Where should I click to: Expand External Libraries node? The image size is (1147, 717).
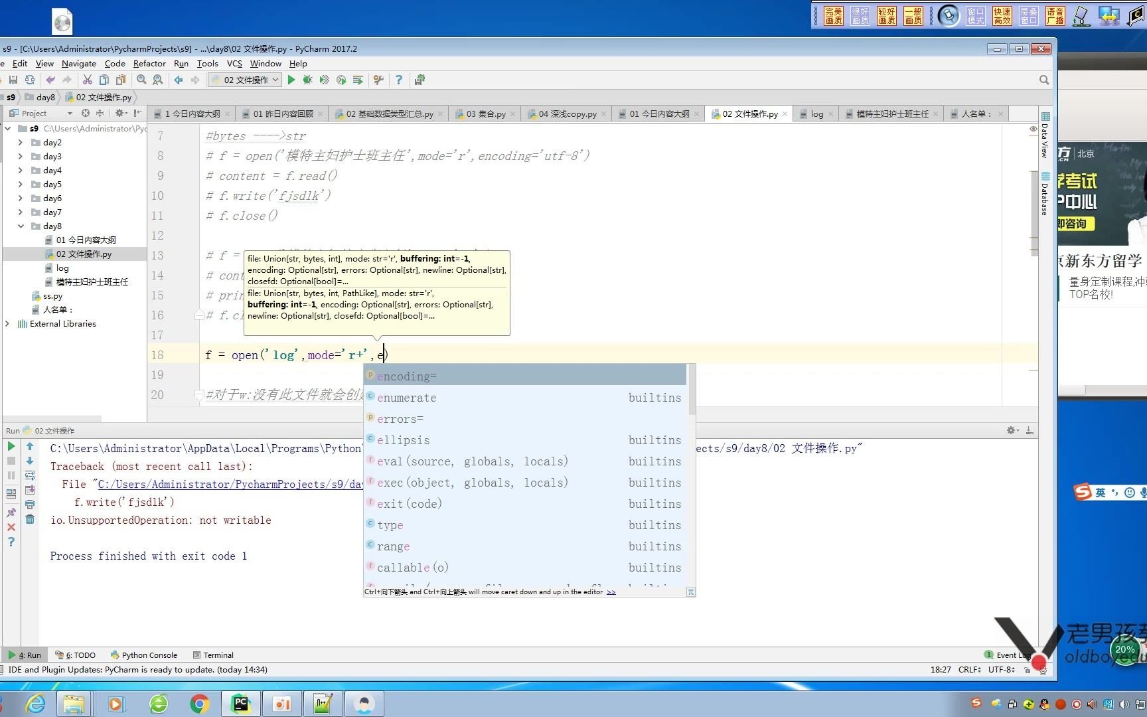7,324
